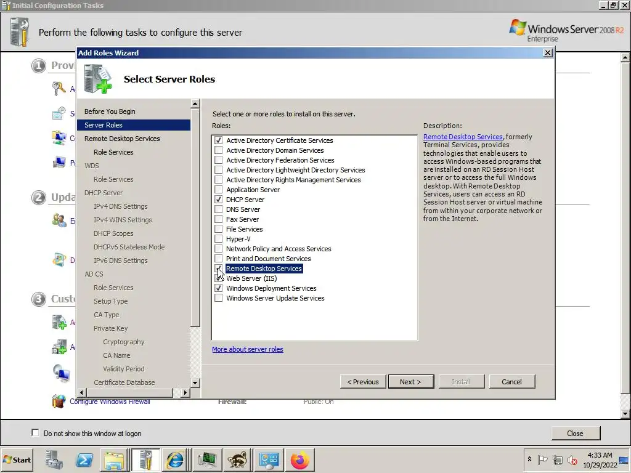Click the configure networking icon

click(59, 138)
